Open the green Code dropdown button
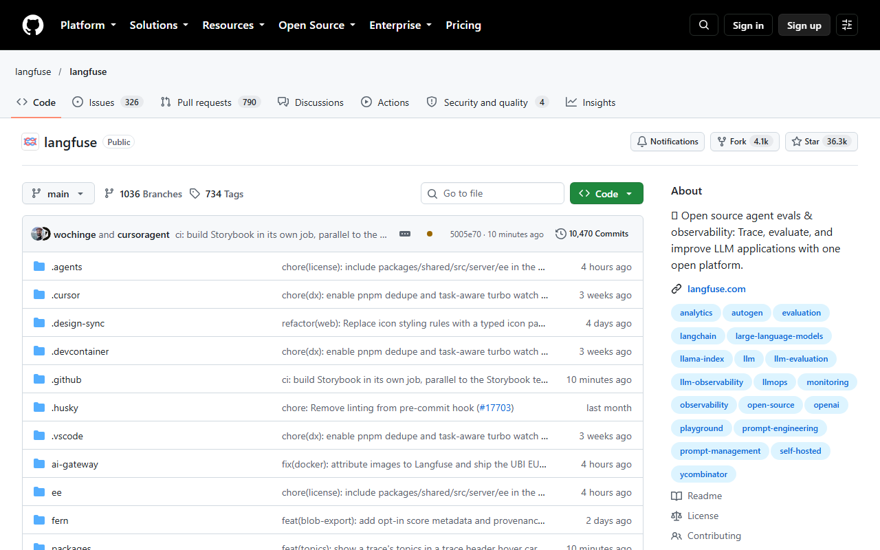 tap(606, 193)
